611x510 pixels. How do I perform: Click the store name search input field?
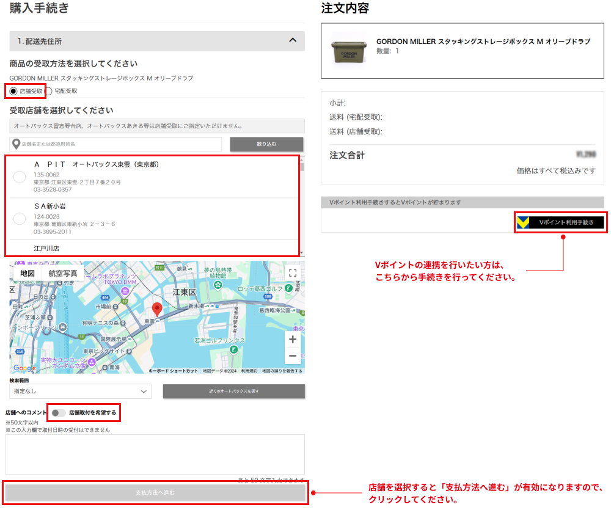(115, 144)
